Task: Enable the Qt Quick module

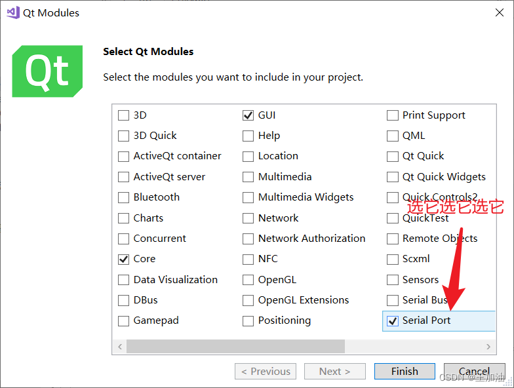Action: coord(392,156)
